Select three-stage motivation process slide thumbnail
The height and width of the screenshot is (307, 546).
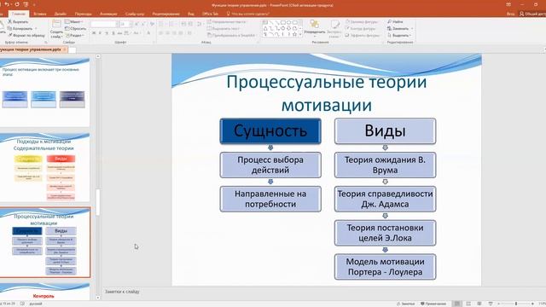coord(44,92)
